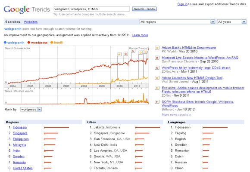Click news marker E icon in list
This screenshot has height=172, width=250.
tap(157, 88)
